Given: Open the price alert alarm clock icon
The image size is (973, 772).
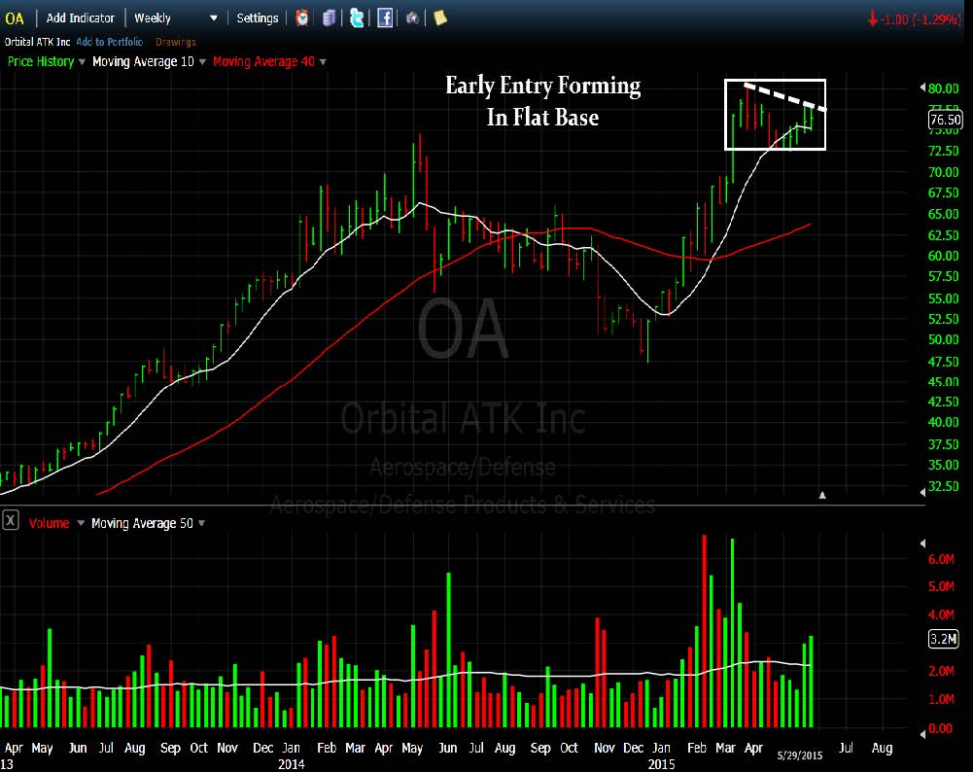Looking at the screenshot, I should click(x=302, y=18).
